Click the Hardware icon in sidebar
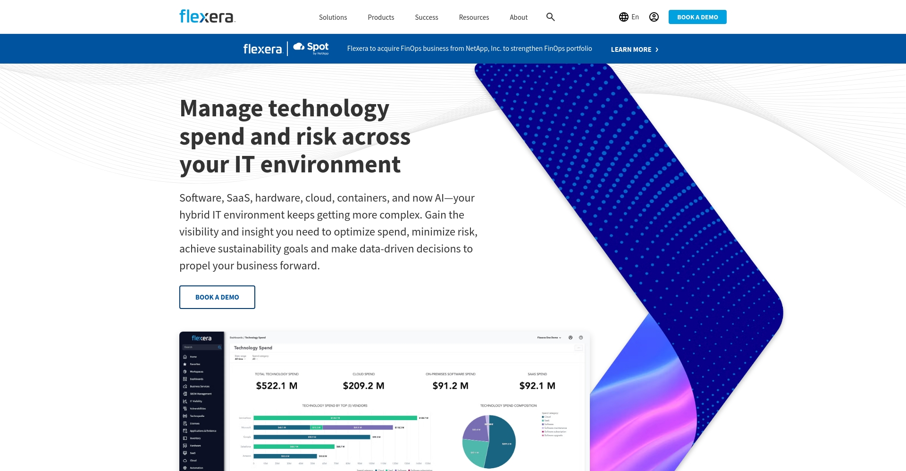The height and width of the screenshot is (471, 906). [185, 446]
